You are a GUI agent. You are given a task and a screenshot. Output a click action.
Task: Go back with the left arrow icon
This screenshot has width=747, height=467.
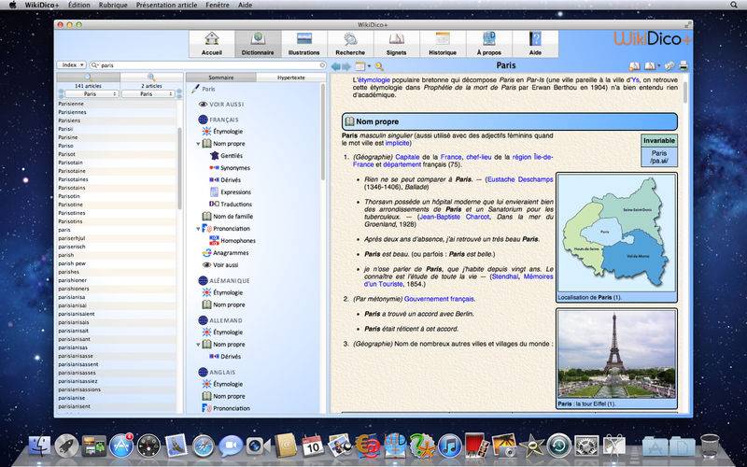click(336, 66)
